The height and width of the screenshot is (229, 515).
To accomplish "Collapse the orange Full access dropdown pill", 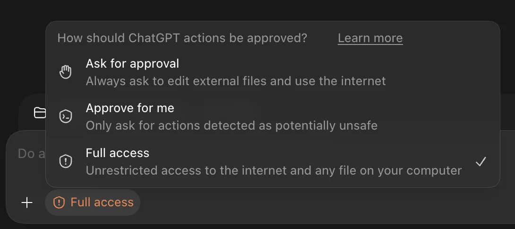I will pyautogui.click(x=93, y=203).
